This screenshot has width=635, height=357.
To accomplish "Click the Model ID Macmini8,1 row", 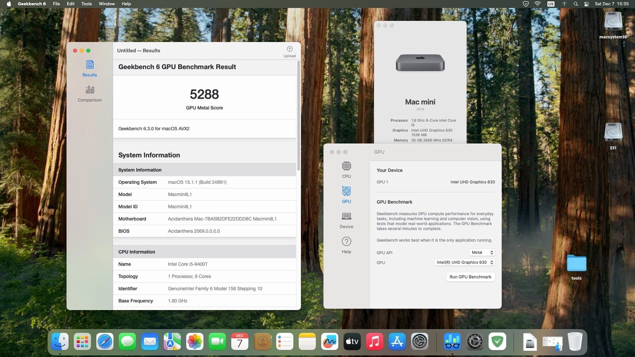I will 204,207.
